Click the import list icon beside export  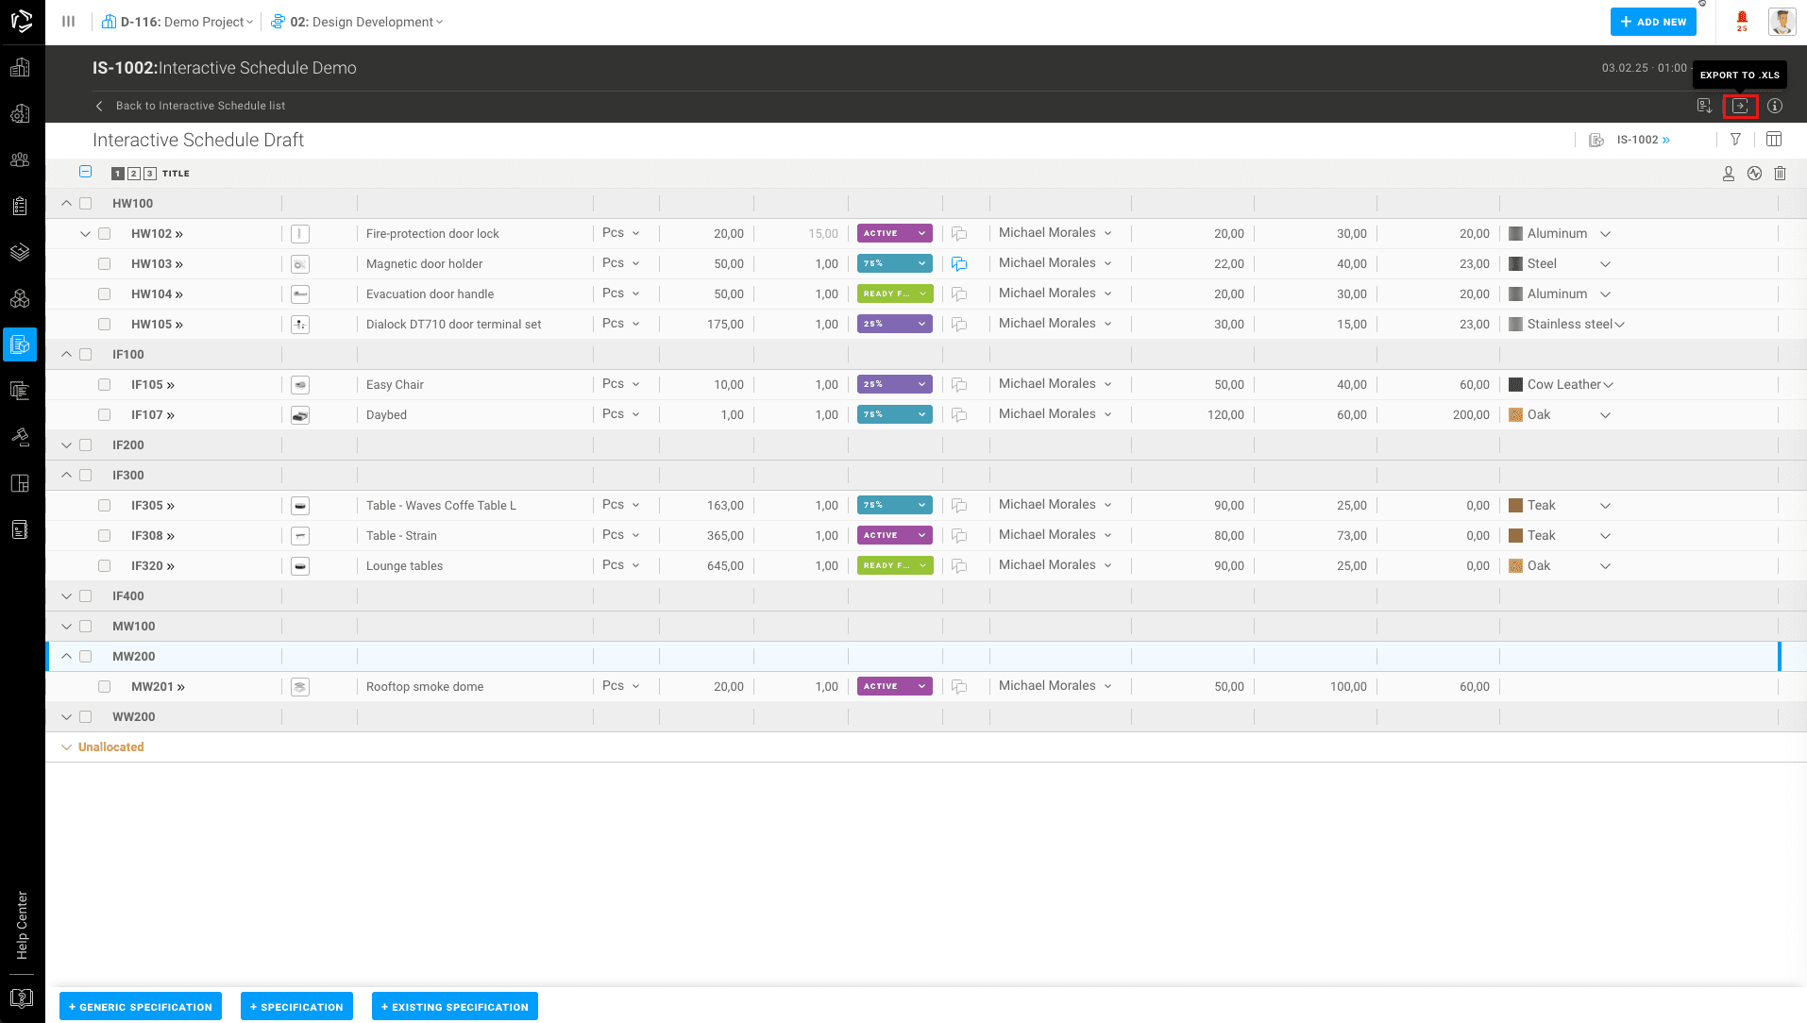click(1704, 106)
